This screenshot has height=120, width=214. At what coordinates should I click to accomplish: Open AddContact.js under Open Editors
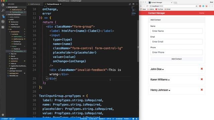(16, 10)
